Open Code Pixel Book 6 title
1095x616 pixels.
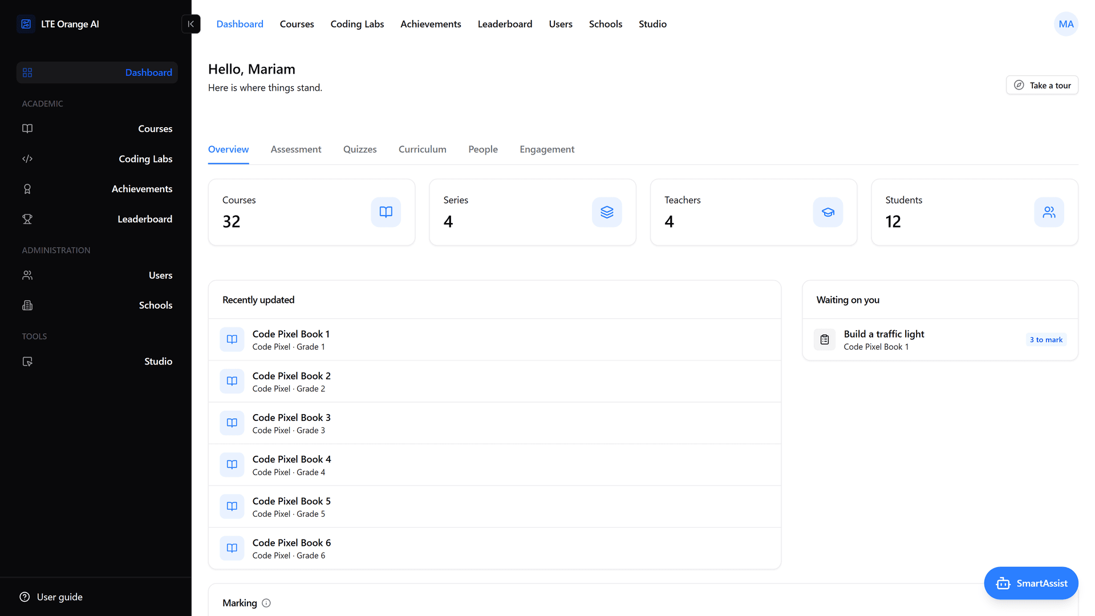[291, 543]
